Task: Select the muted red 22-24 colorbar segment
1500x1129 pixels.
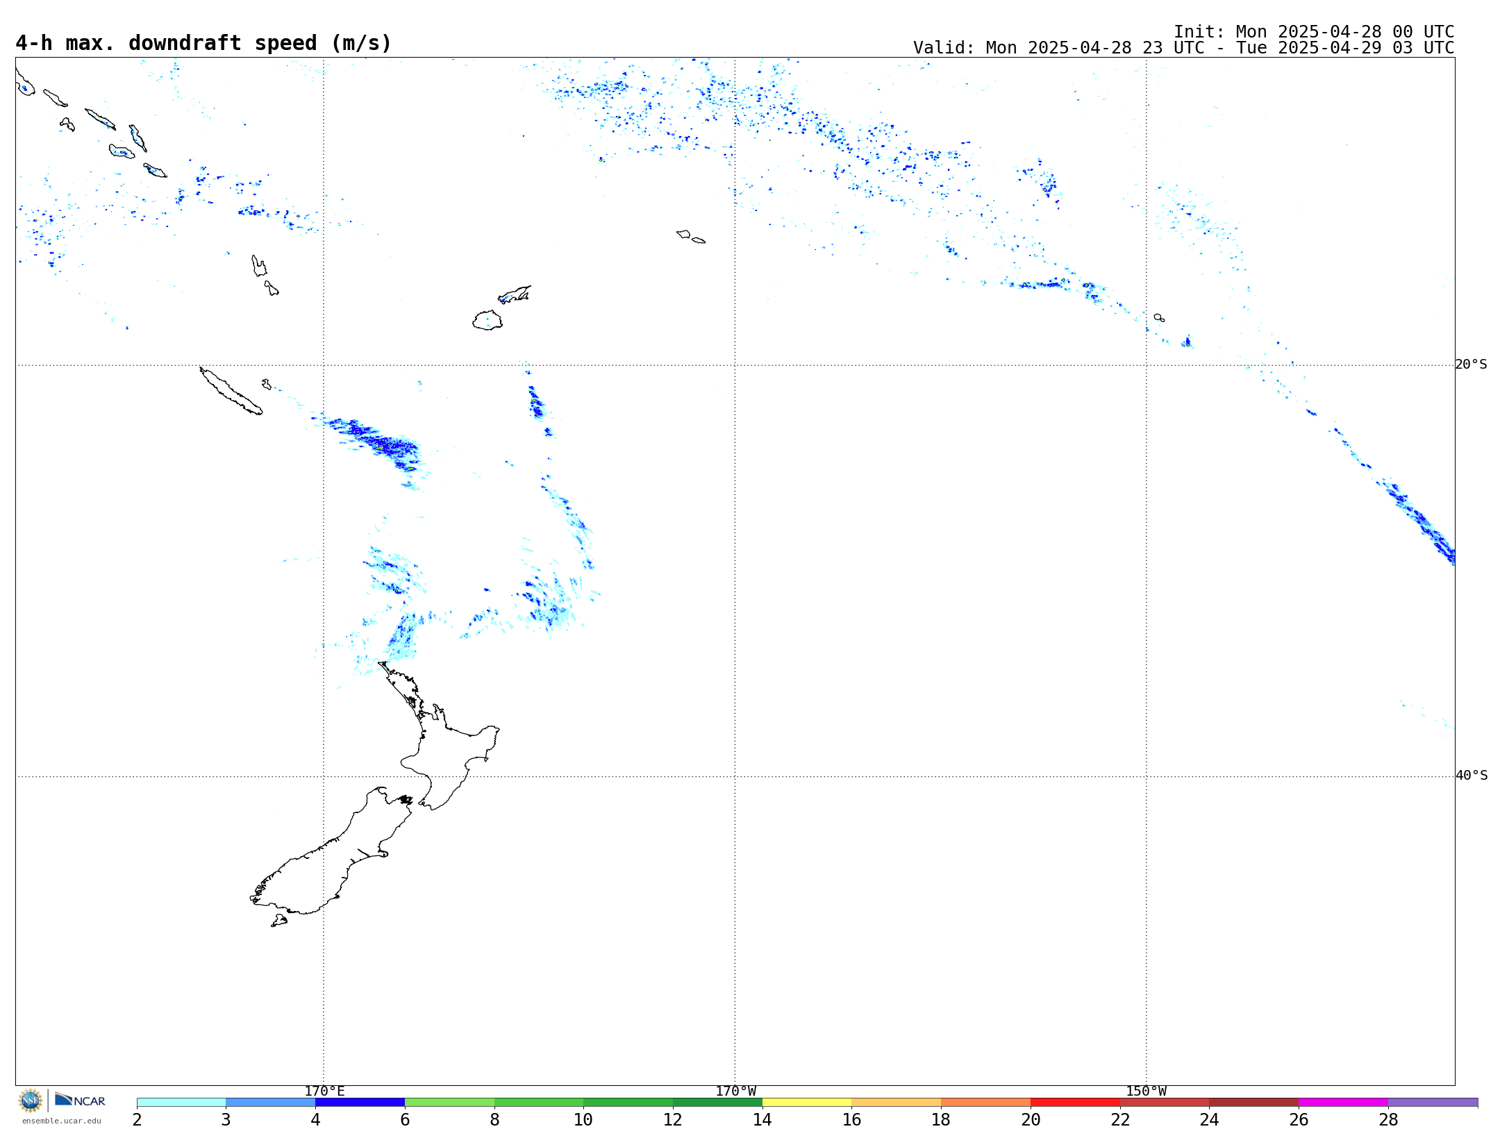Action: point(1165,1103)
